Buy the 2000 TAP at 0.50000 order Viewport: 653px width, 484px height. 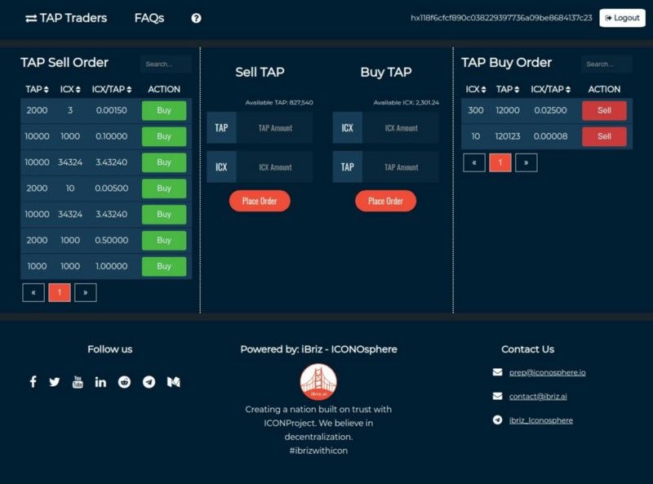[164, 240]
